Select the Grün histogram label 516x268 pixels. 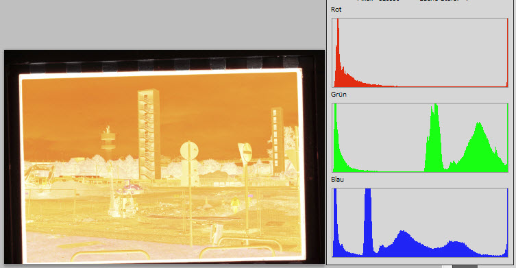339,94
